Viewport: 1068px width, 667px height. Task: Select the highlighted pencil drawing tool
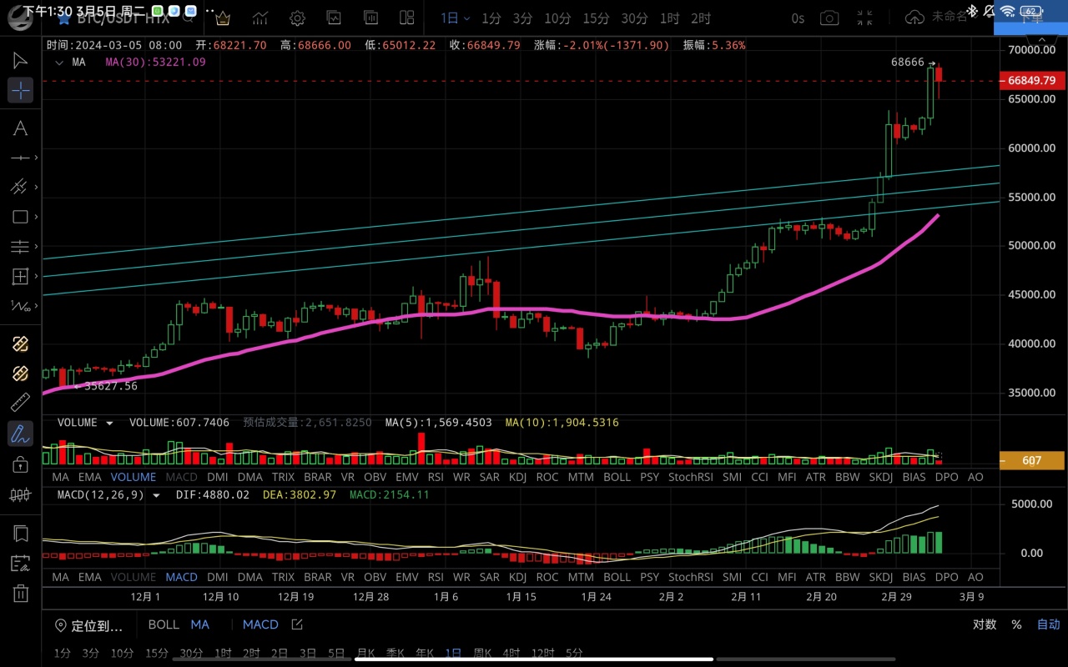pyautogui.click(x=20, y=434)
